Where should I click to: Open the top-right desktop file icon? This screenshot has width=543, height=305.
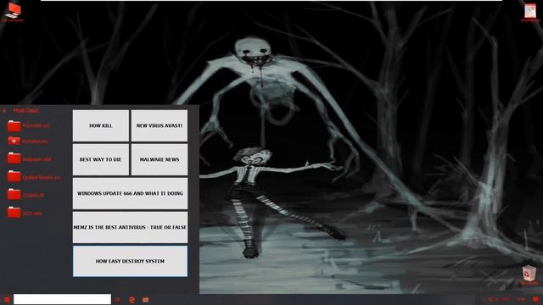530,13
